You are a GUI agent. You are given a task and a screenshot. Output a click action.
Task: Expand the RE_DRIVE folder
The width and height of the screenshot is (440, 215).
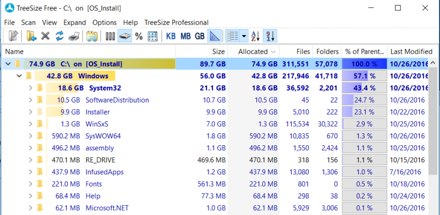coord(31,160)
